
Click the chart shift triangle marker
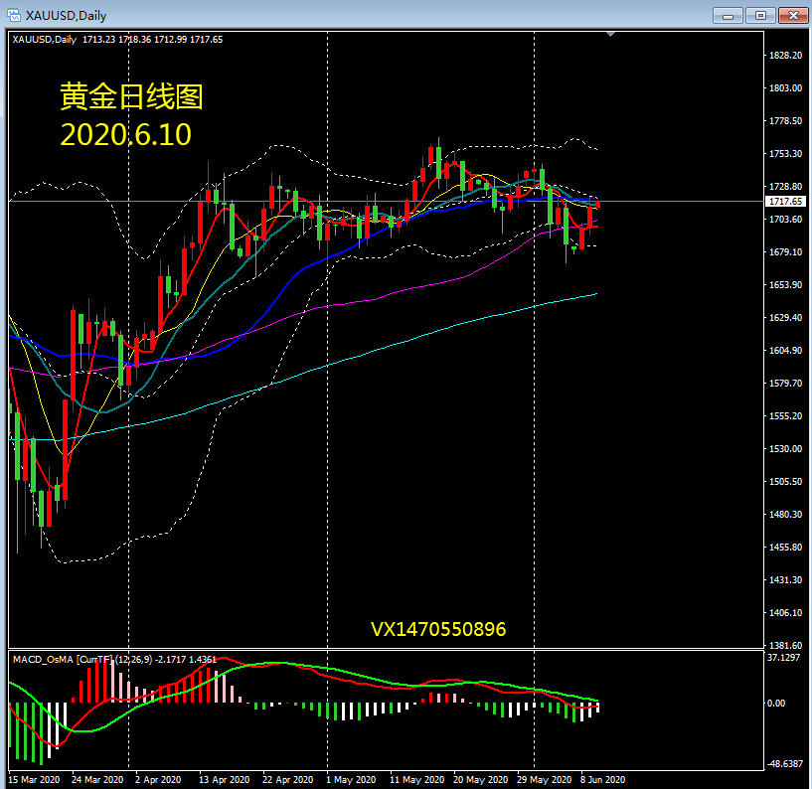click(611, 35)
